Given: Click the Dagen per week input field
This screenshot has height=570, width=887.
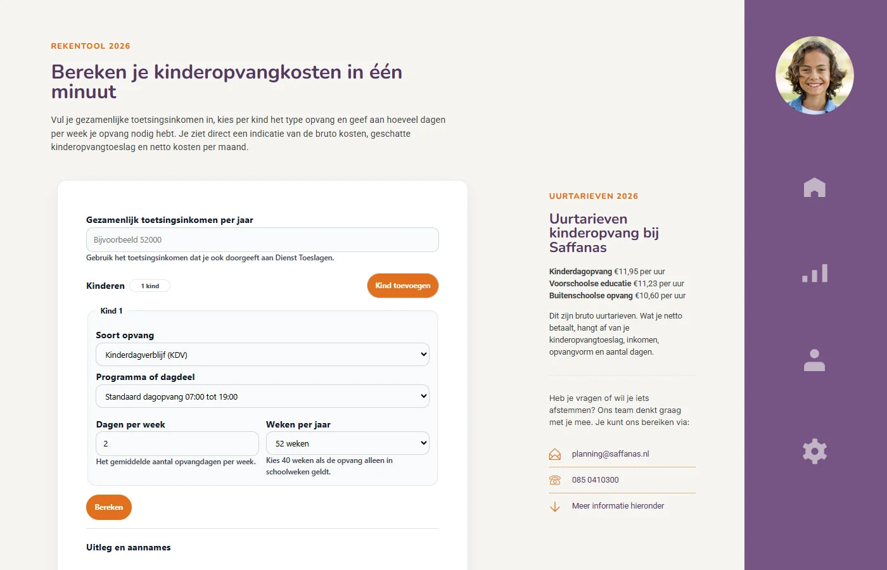Looking at the screenshot, I should (177, 443).
